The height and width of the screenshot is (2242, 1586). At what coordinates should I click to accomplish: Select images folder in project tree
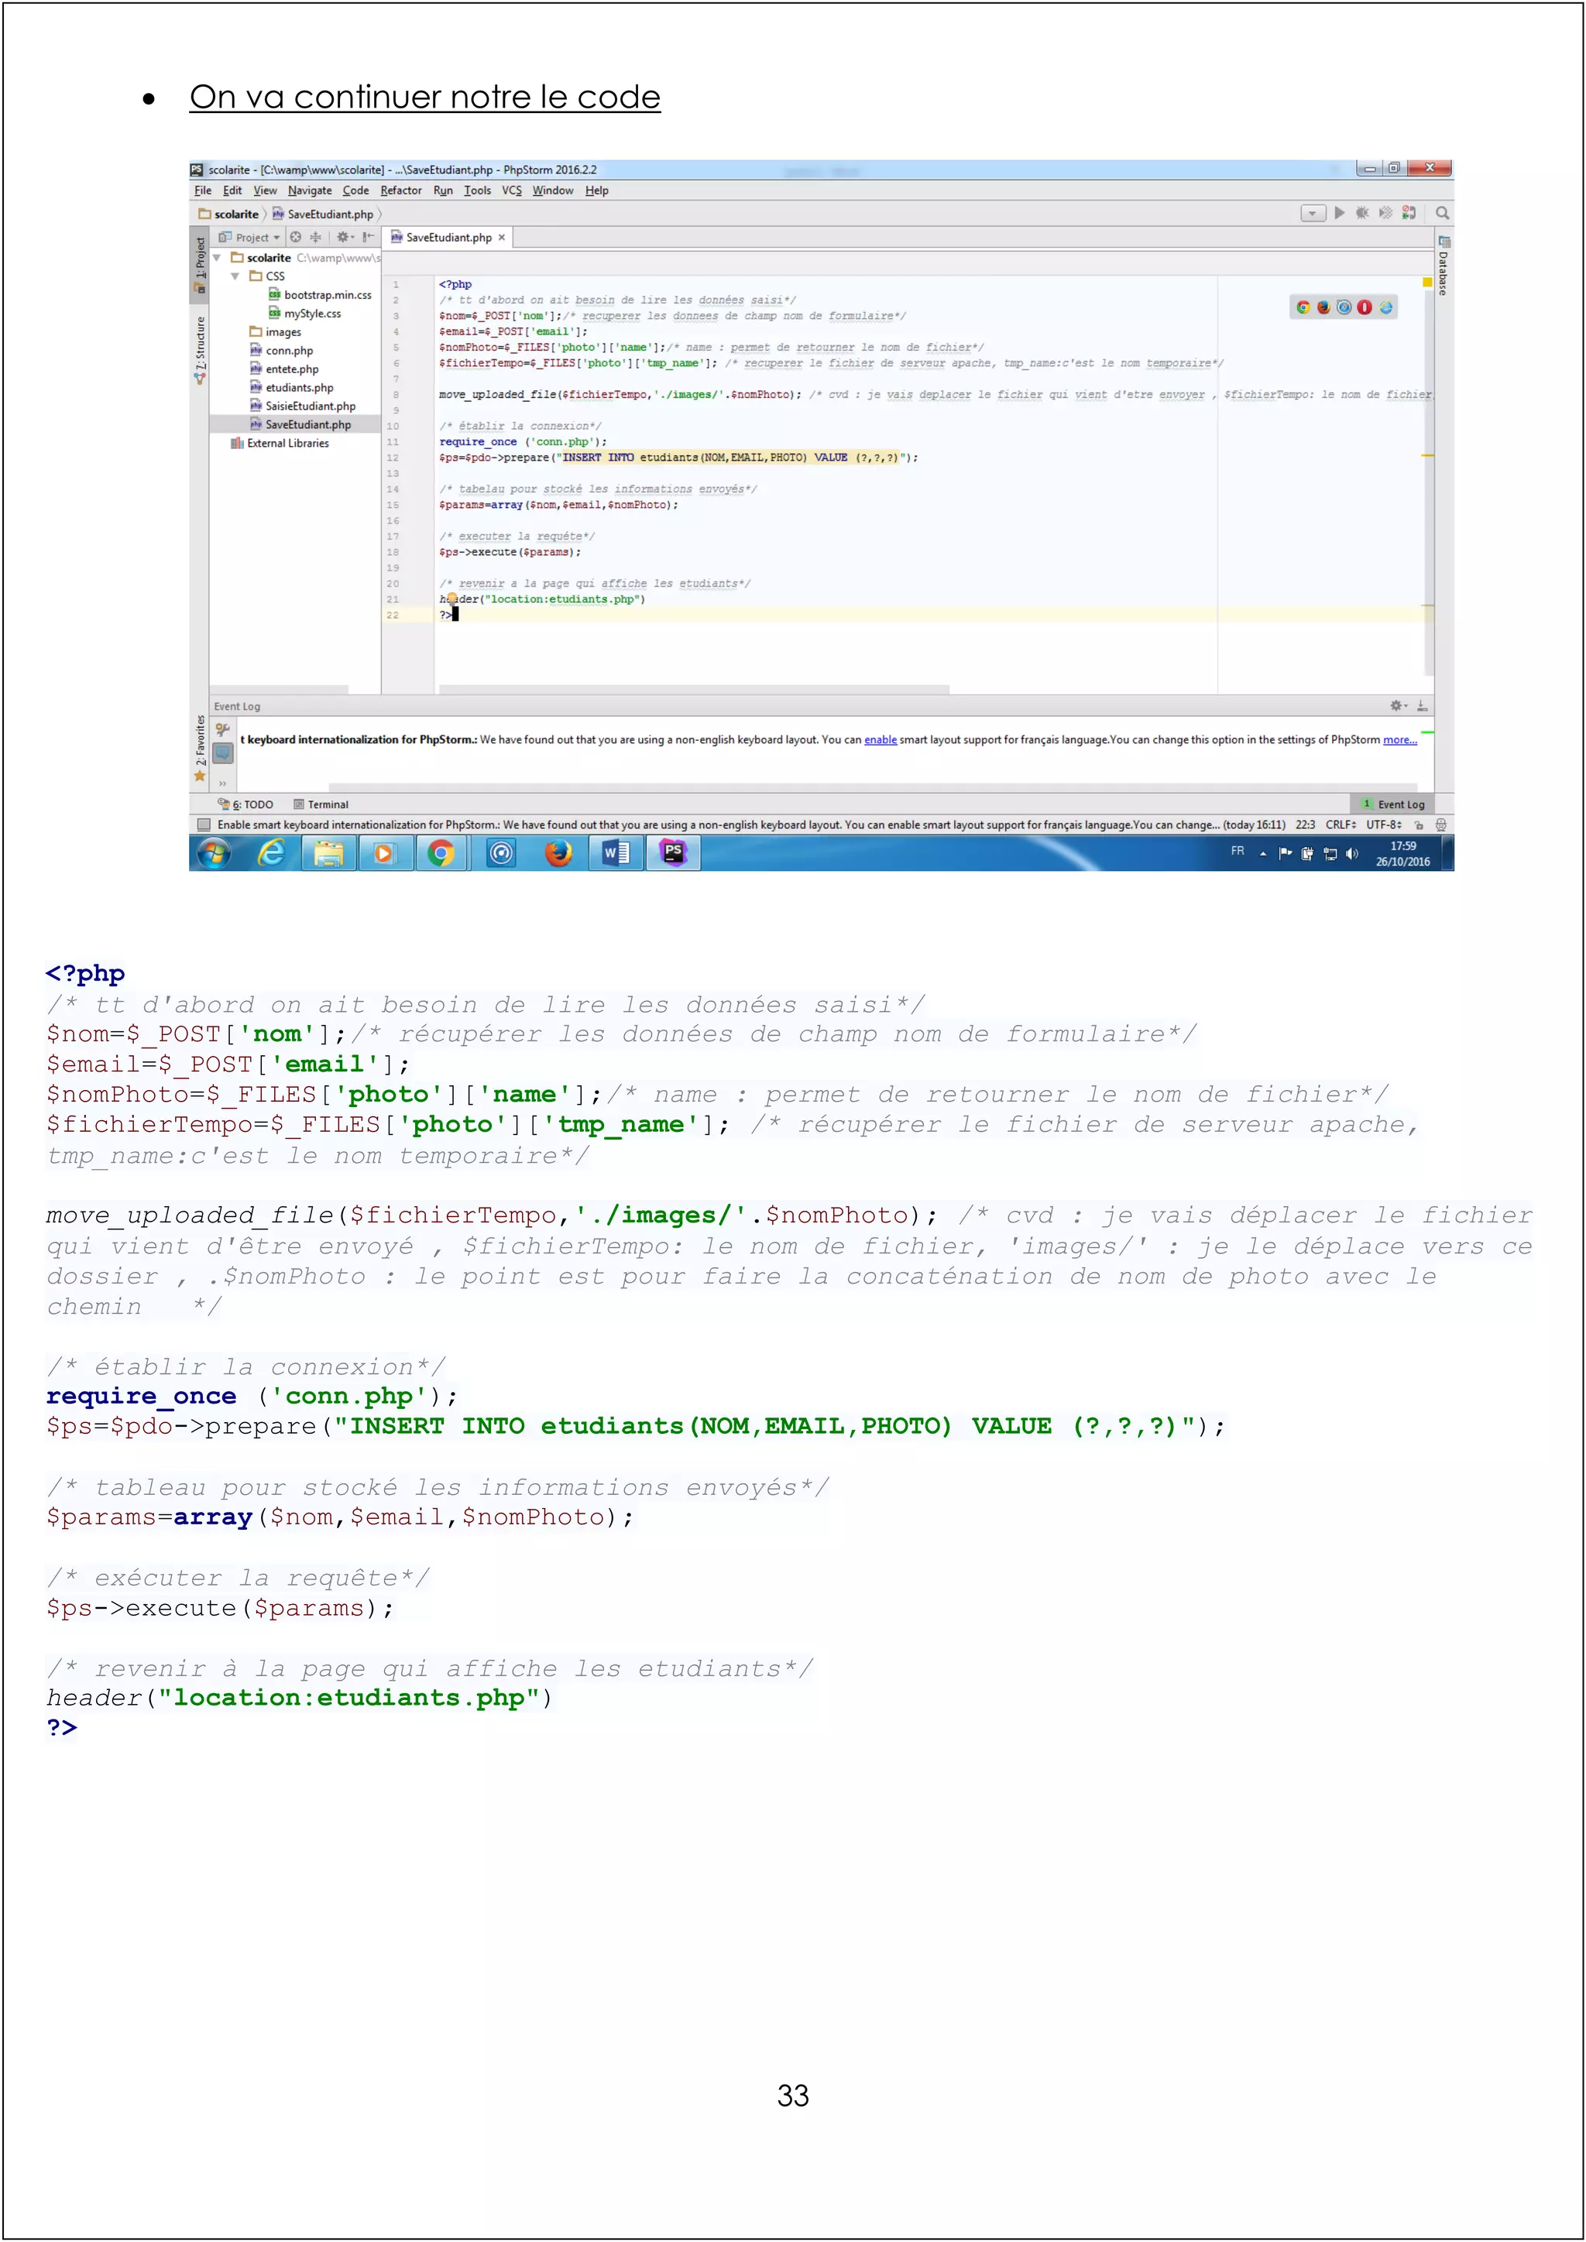[x=276, y=332]
